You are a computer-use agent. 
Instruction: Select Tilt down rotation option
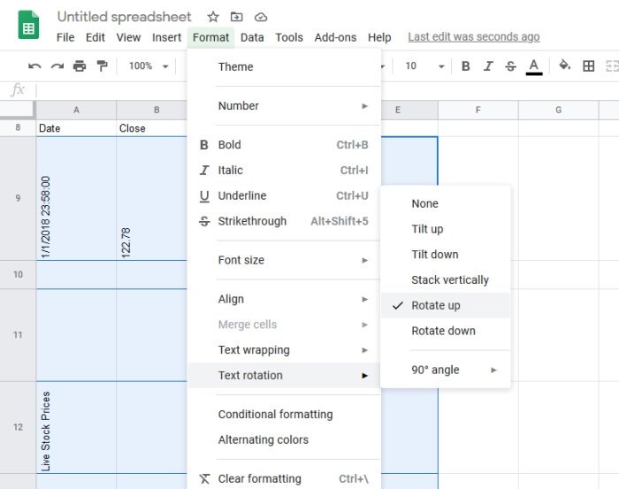[x=434, y=254]
